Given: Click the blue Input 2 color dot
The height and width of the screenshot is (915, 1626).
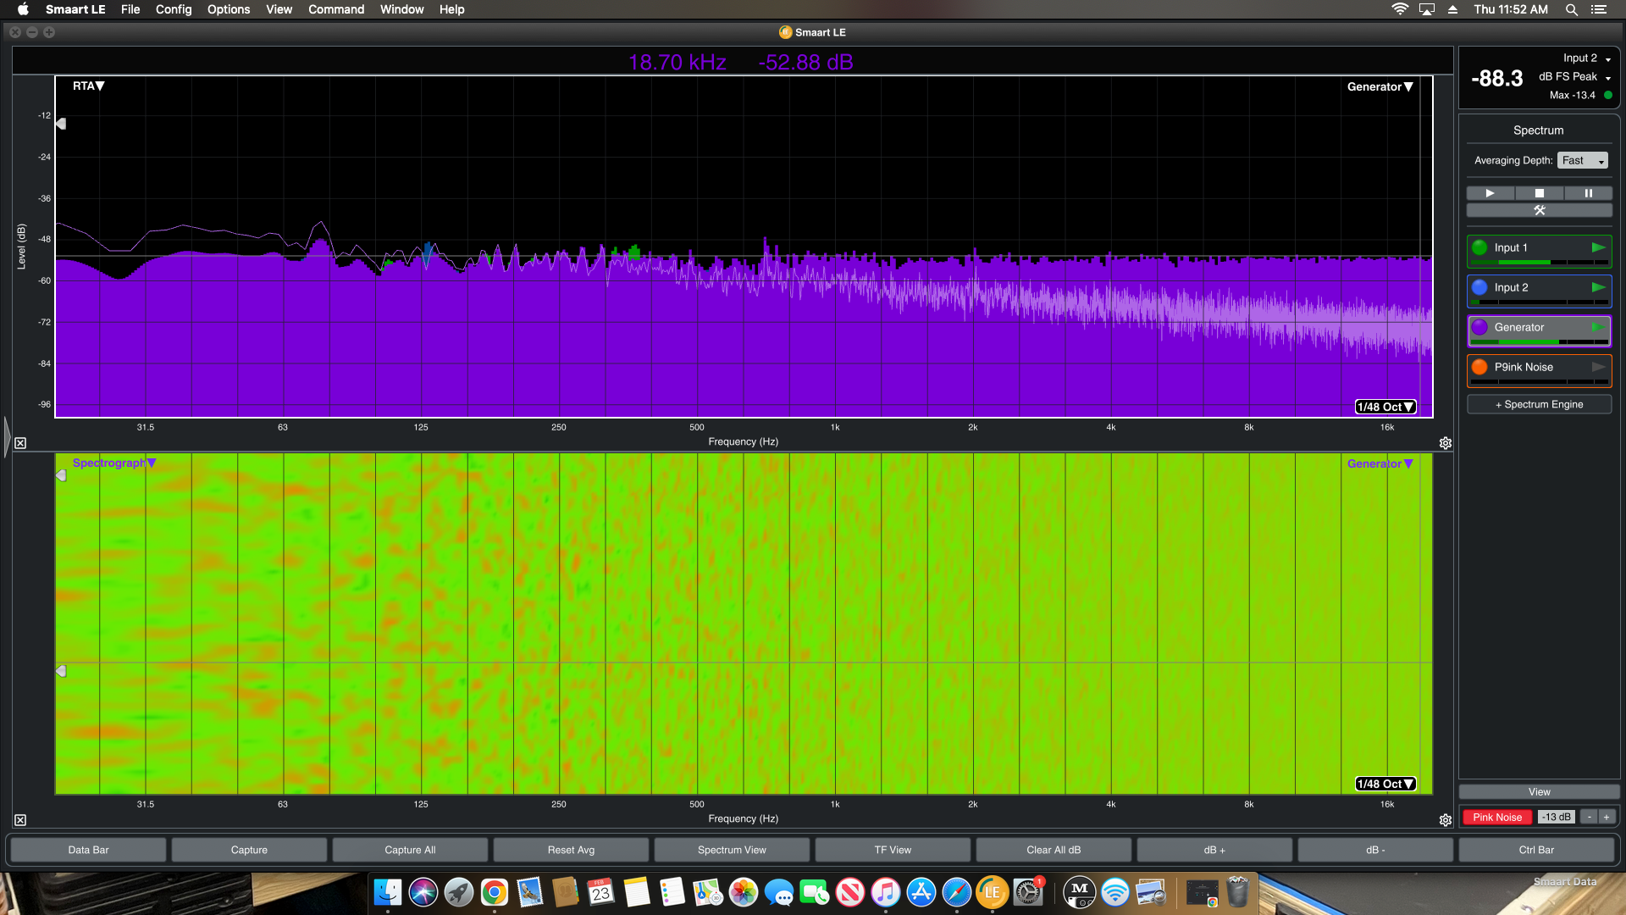Looking at the screenshot, I should (1479, 287).
